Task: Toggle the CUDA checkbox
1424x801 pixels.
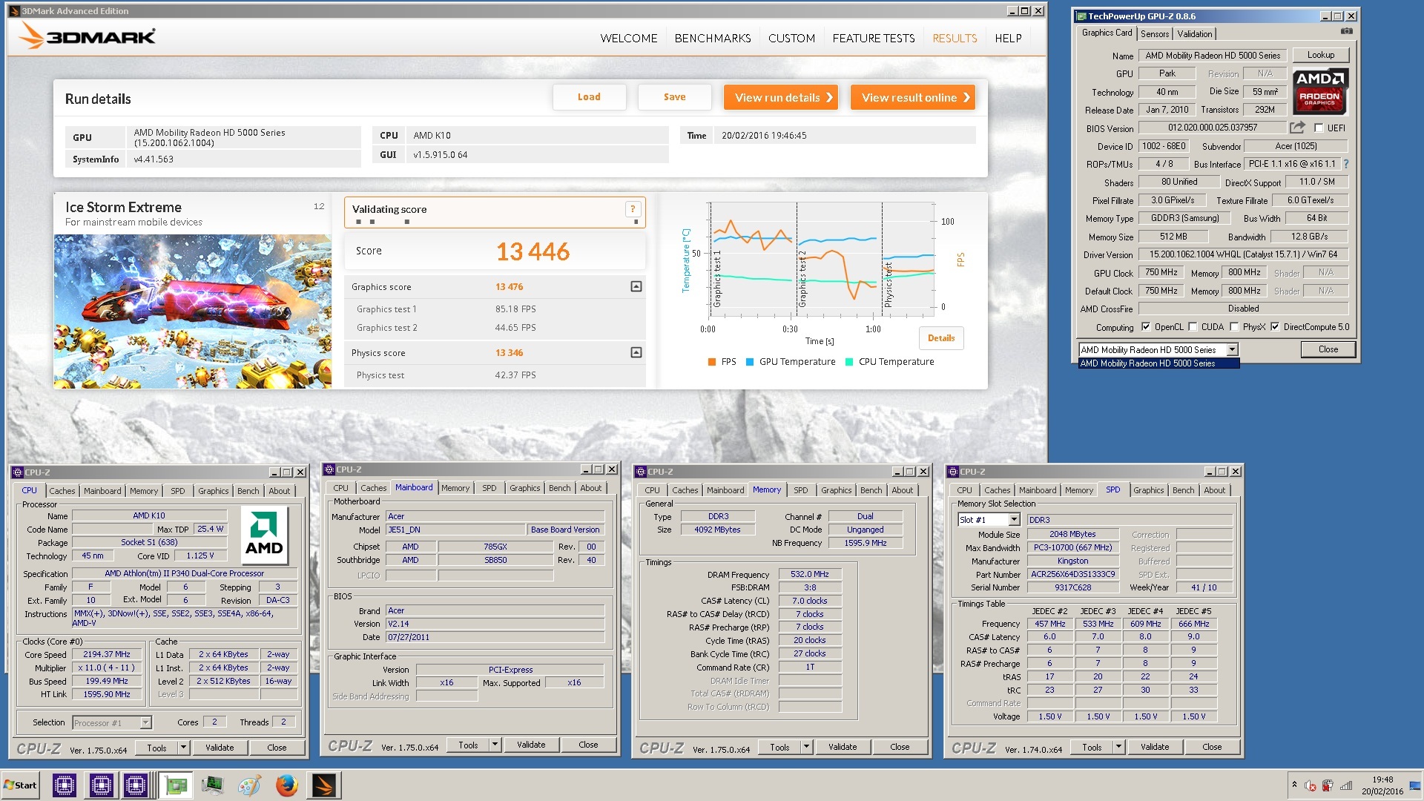Action: (1193, 326)
